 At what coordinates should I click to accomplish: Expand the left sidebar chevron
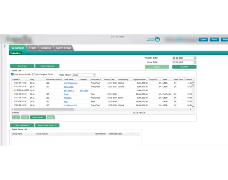pos(5,46)
